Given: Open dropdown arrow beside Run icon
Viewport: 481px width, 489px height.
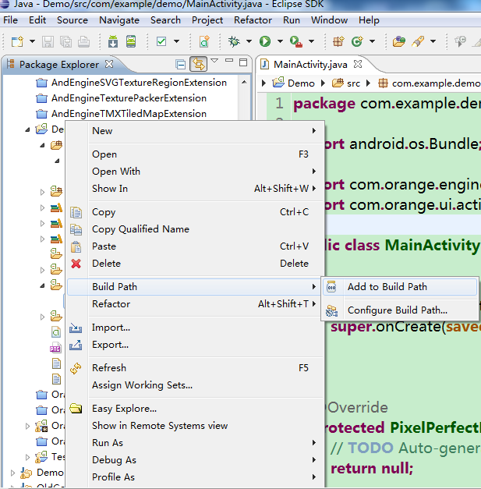Looking at the screenshot, I should (280, 41).
